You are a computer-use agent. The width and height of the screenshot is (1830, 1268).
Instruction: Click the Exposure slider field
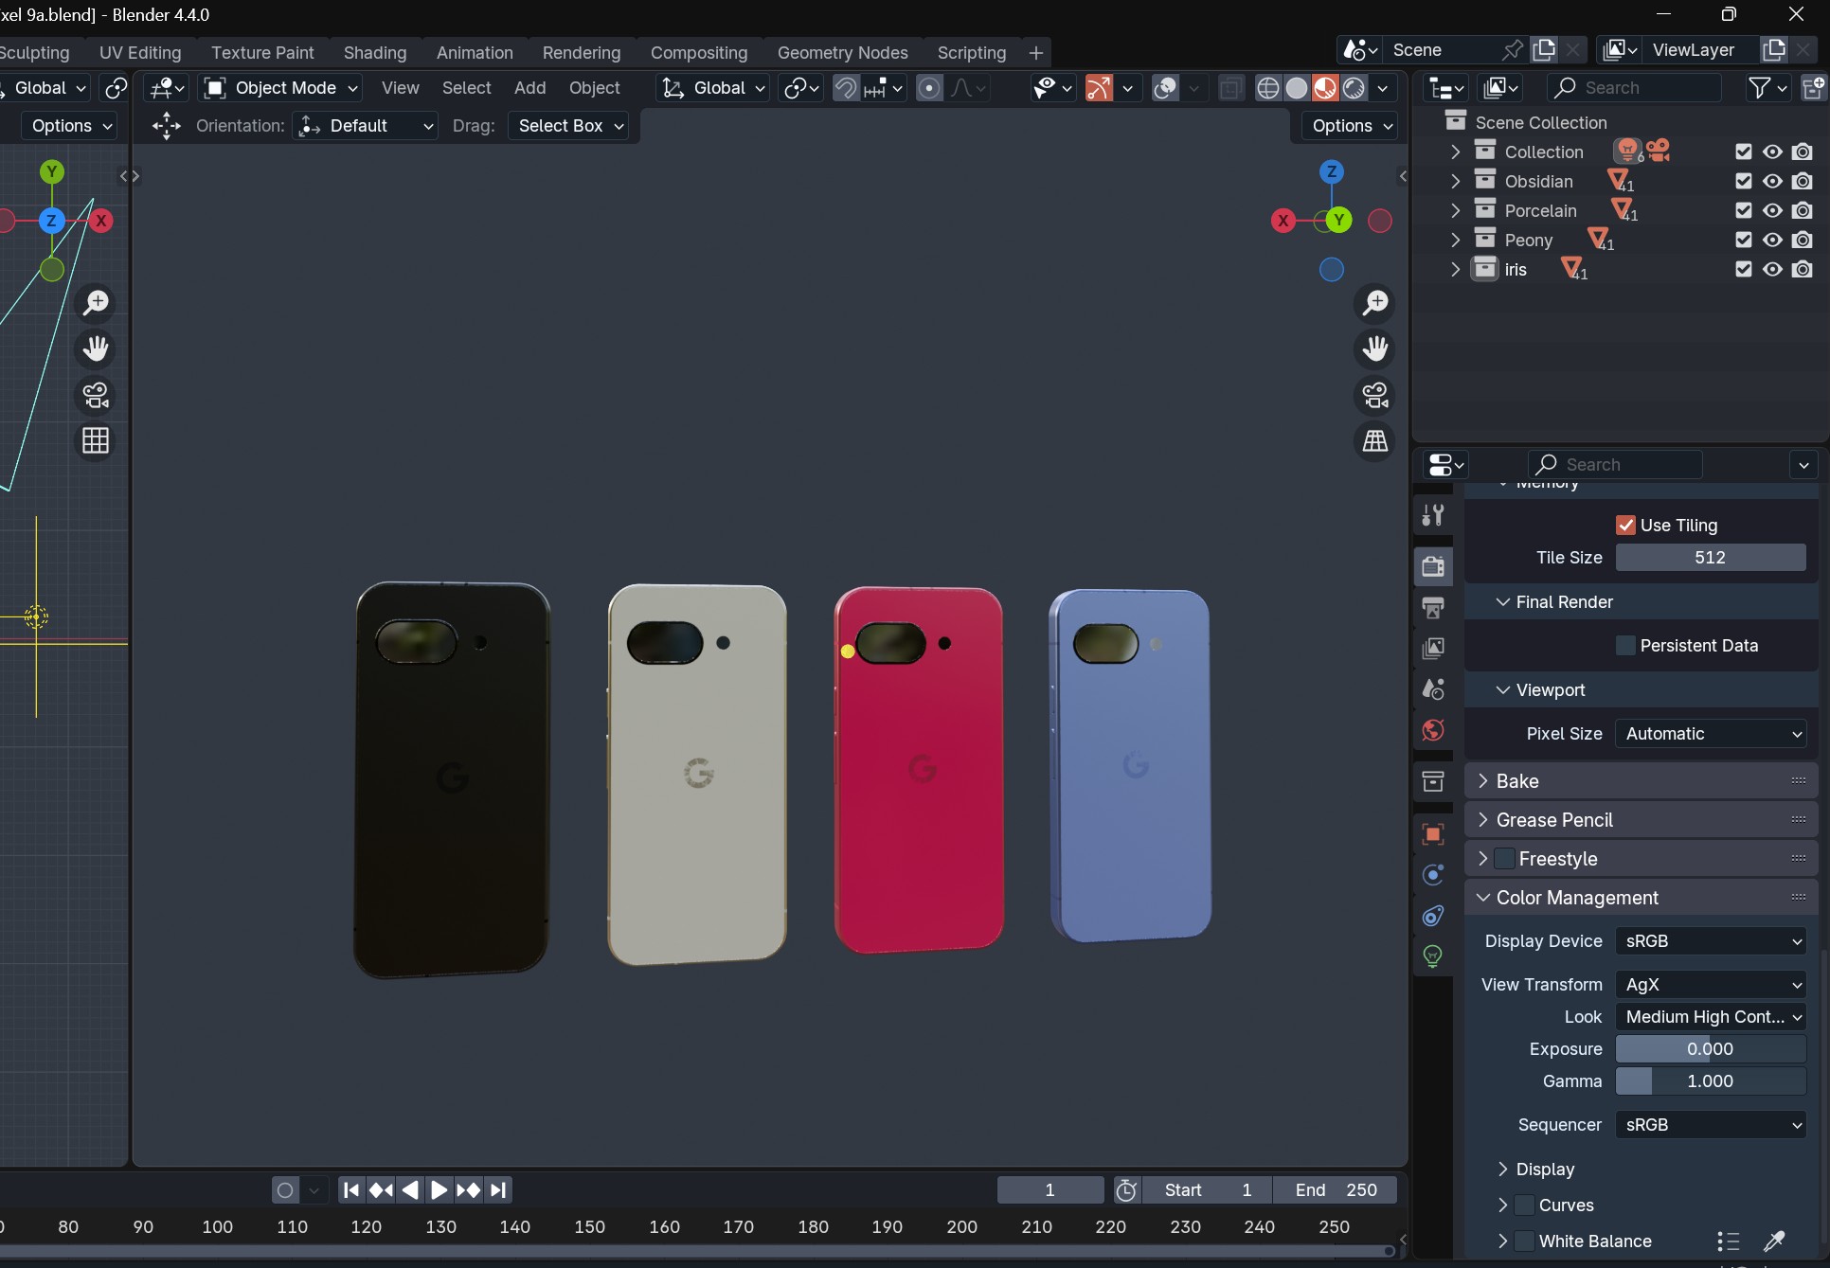(x=1710, y=1048)
